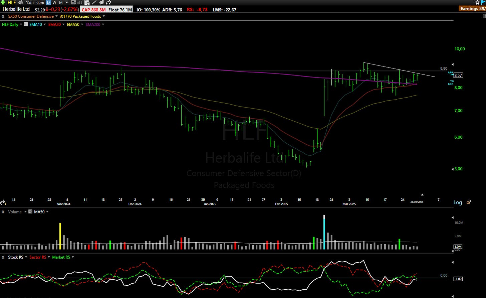Open the MA50 volume average dropdown

point(47,212)
